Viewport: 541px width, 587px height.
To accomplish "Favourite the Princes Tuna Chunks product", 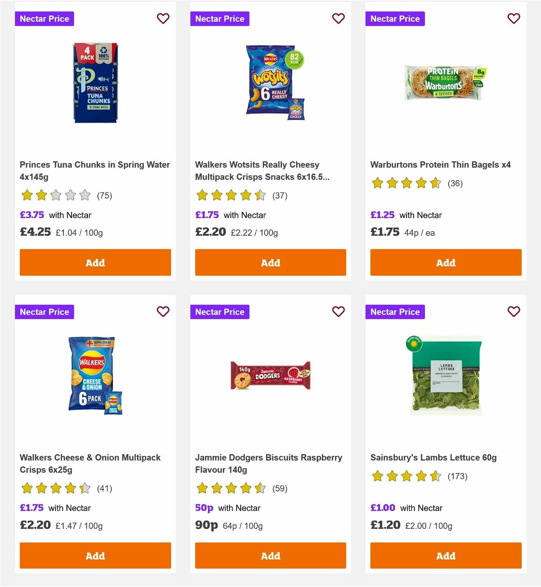I will [x=163, y=18].
